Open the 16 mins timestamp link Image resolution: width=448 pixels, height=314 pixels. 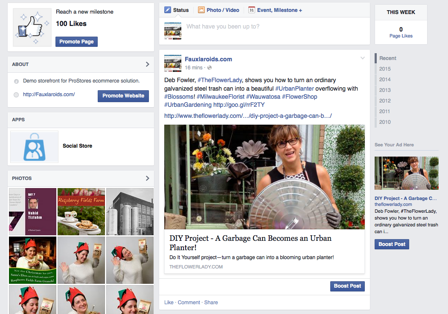coord(193,68)
